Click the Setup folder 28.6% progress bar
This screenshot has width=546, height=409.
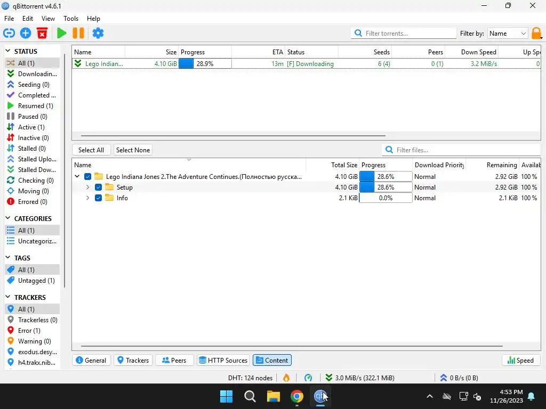[386, 187]
